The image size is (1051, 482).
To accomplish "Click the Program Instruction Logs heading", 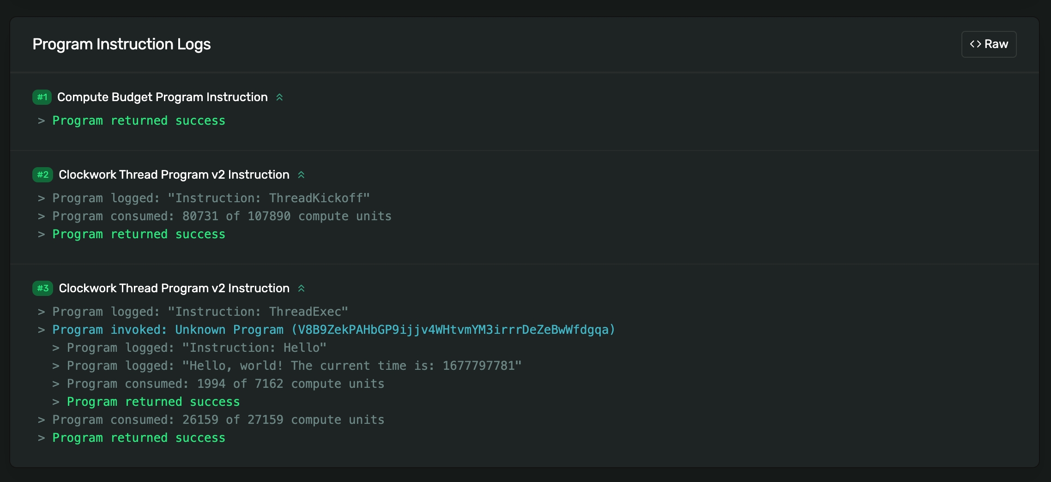I will [x=121, y=44].
